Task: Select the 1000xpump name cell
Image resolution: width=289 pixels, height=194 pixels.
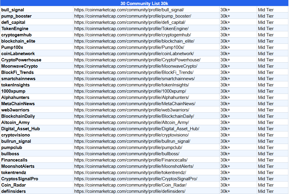Action: [x=37, y=91]
